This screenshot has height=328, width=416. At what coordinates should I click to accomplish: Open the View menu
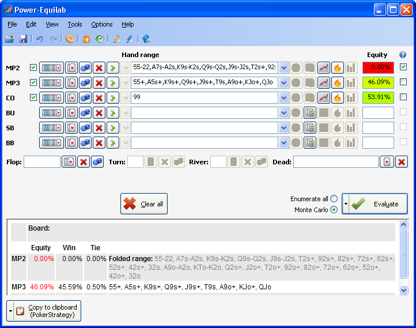(52, 24)
